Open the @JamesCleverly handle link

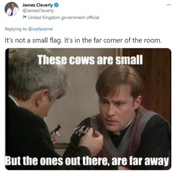[38, 11]
